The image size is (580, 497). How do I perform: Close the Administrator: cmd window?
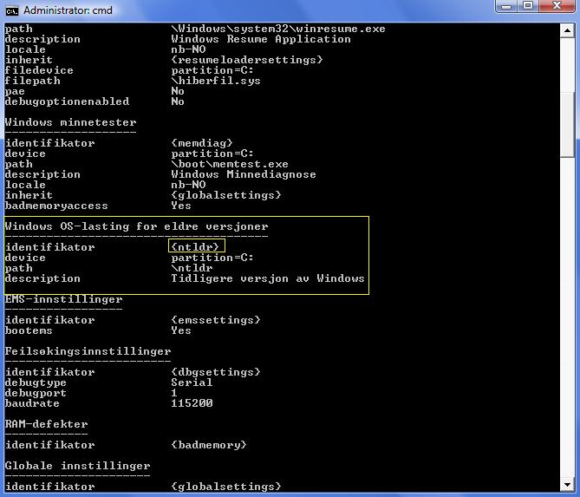(x=557, y=6)
